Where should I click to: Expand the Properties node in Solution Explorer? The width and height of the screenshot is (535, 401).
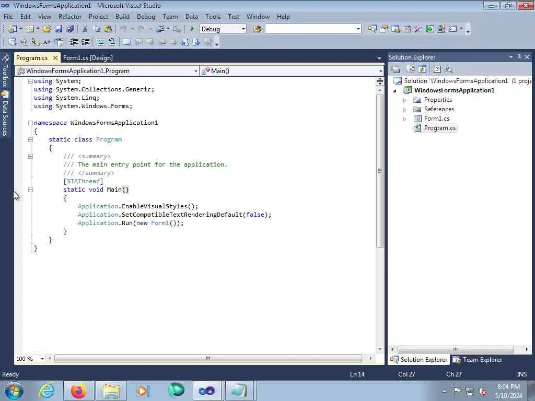(405, 100)
